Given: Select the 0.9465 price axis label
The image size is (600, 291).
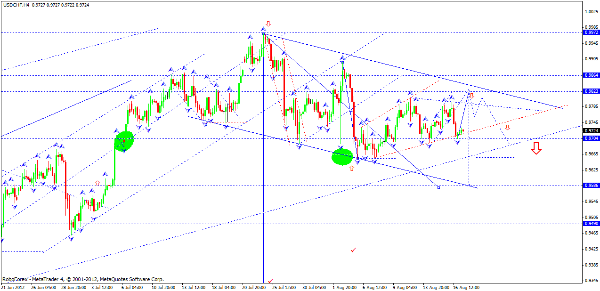Looking at the screenshot, I should tap(591, 233).
